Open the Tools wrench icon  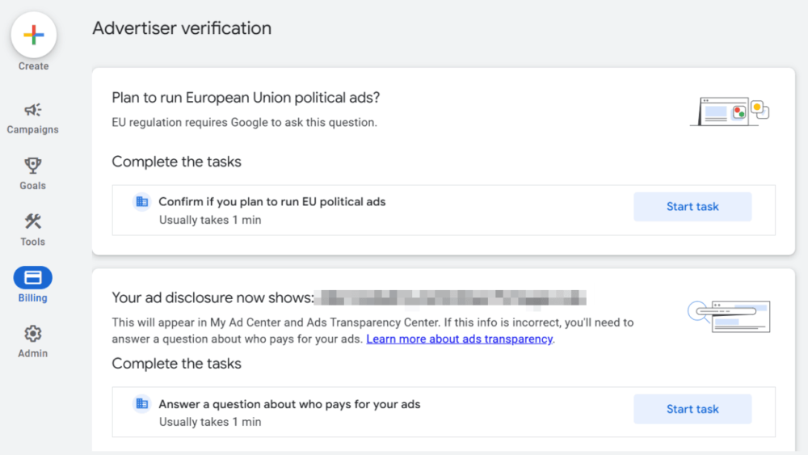click(33, 221)
